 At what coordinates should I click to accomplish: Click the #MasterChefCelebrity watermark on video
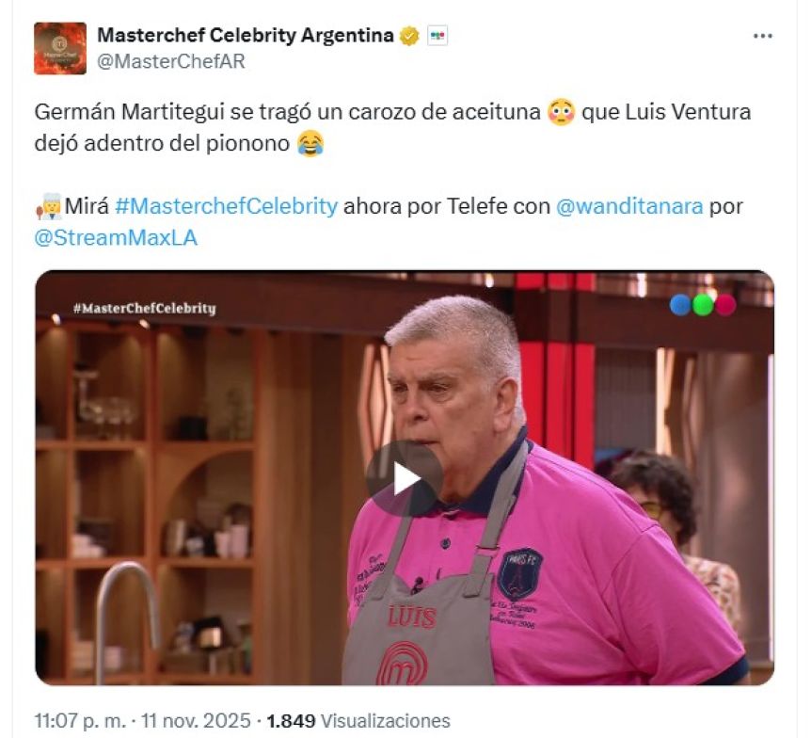tap(144, 309)
